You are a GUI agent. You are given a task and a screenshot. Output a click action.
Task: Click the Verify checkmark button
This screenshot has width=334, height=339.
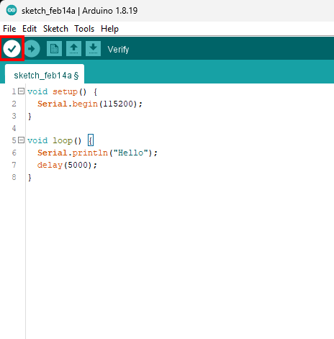tap(12, 49)
